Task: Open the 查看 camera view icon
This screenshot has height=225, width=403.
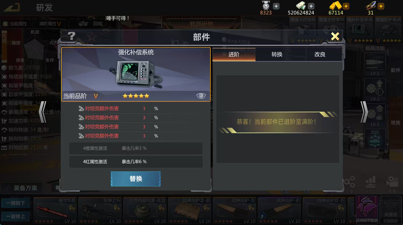Action: 392,184
